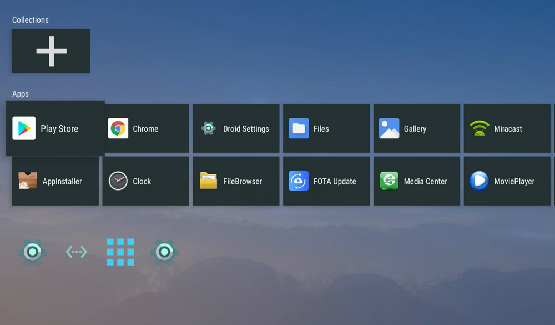Launch MoviePlayer
This screenshot has height=325, width=555.
(x=507, y=181)
